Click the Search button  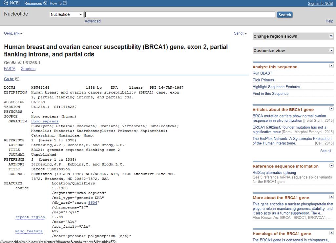pyautogui.click(x=284, y=15)
